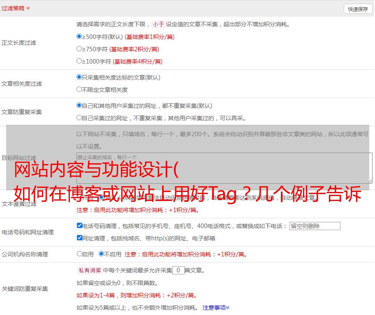Click the 文章防重复采集 label

21,112
